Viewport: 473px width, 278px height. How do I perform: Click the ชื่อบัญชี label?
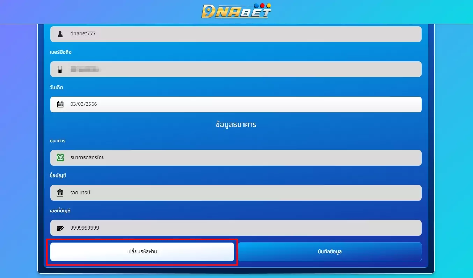58,176
